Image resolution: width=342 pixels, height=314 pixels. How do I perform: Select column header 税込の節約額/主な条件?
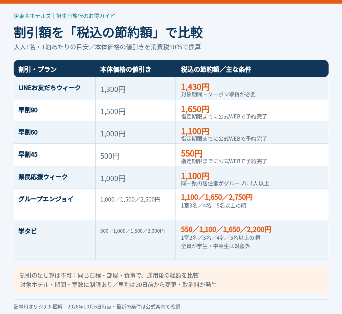coord(216,69)
